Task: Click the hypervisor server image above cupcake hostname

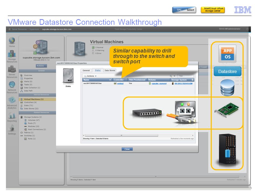Action: coord(41,47)
